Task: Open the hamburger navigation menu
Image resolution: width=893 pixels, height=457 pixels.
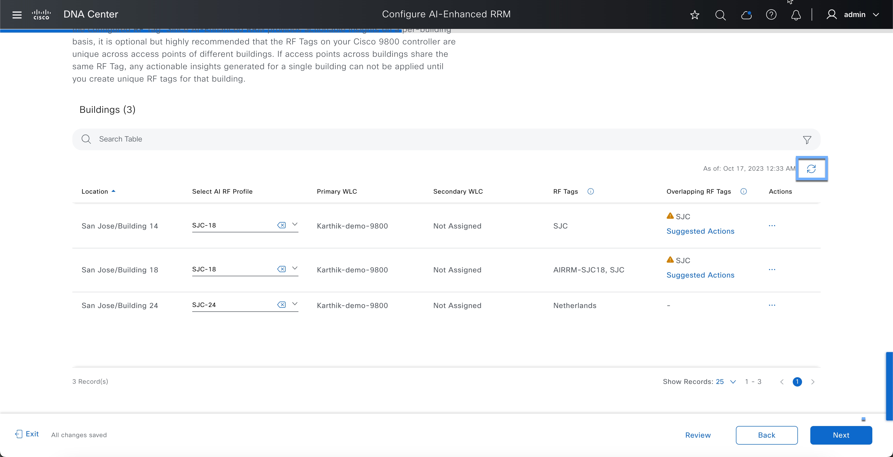Action: pyautogui.click(x=17, y=14)
